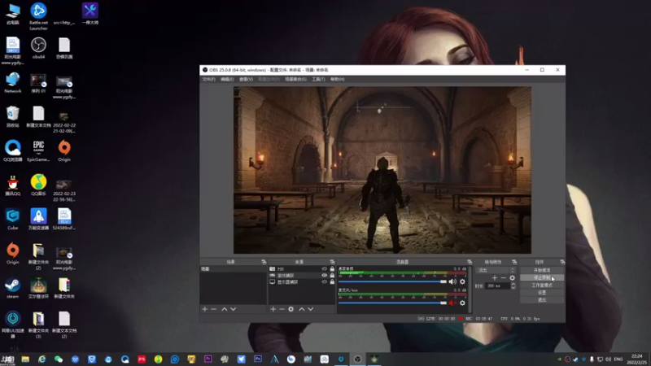Screen dimensions: 651x366
Task: Move selected source down in Sources panel
Action: tap(311, 309)
